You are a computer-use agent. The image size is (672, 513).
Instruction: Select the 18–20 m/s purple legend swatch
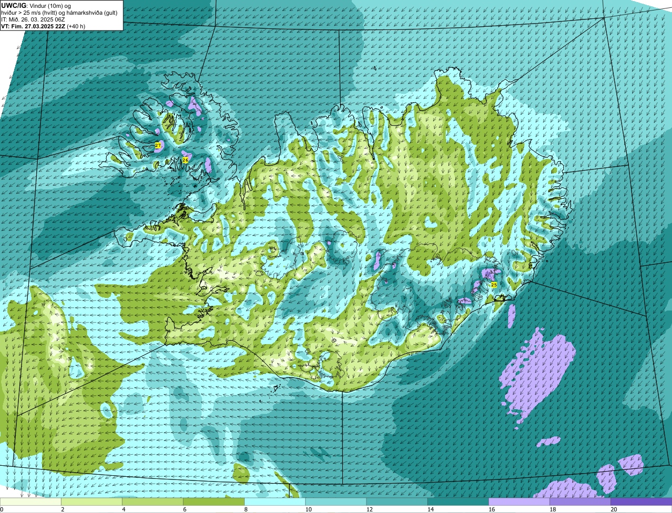[x=580, y=501]
